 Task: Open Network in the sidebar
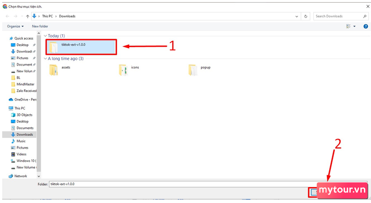point(17,176)
